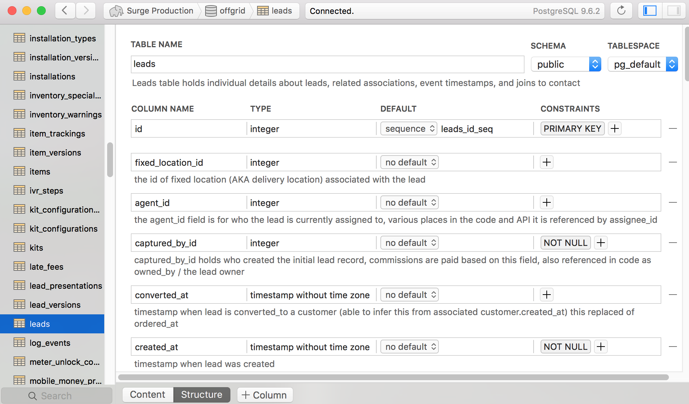The height and width of the screenshot is (404, 689).
Task: Click leads in the breadcrumb
Action: tap(282, 11)
